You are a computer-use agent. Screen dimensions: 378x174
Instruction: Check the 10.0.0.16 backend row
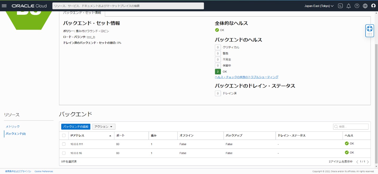pos(63,153)
